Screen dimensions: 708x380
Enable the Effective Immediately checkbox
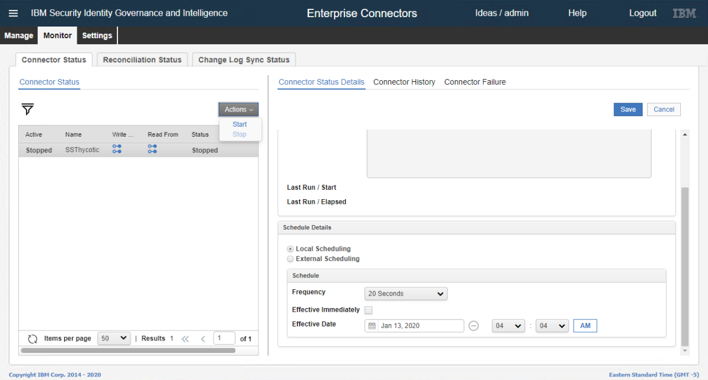click(368, 310)
